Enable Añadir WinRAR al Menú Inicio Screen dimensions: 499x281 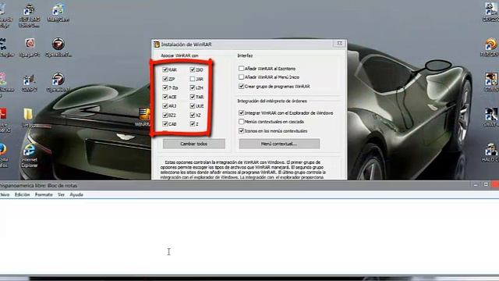coord(241,77)
